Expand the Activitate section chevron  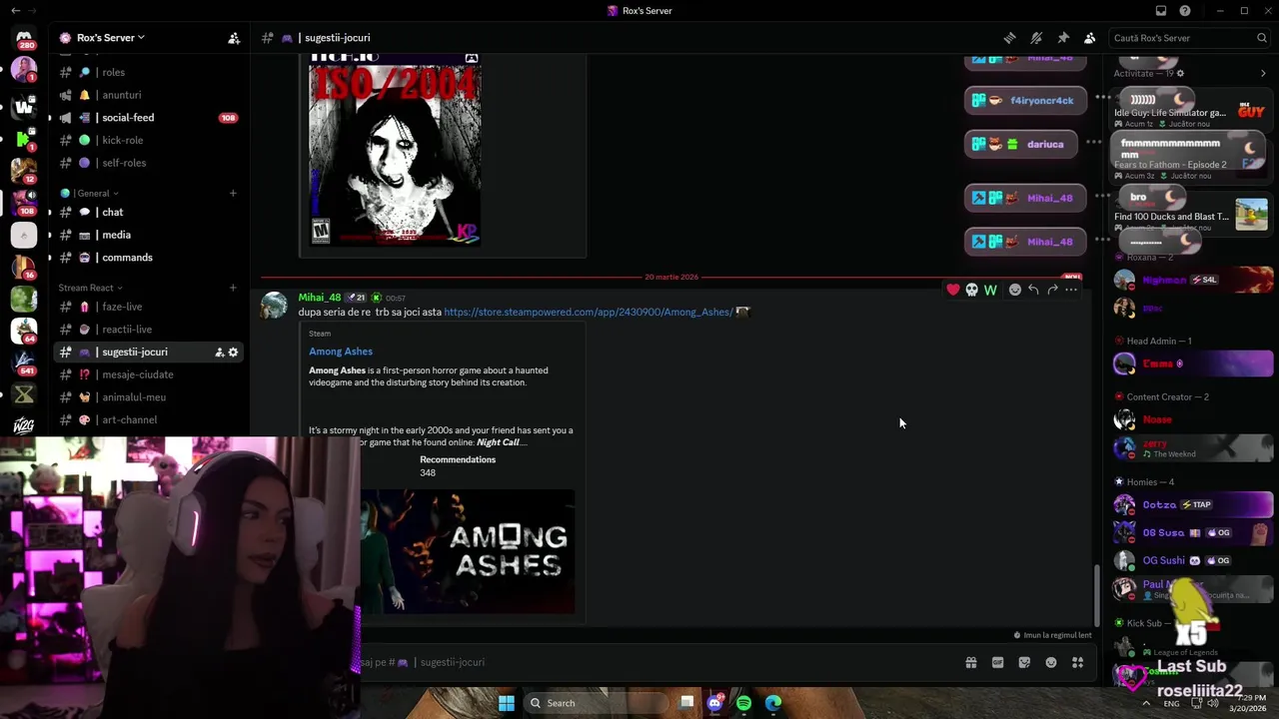click(x=1264, y=73)
